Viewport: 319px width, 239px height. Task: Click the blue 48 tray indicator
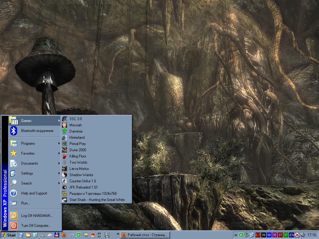click(x=269, y=235)
